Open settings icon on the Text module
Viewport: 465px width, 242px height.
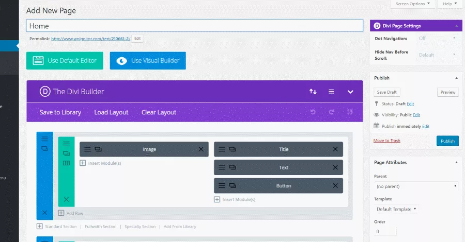pos(222,167)
